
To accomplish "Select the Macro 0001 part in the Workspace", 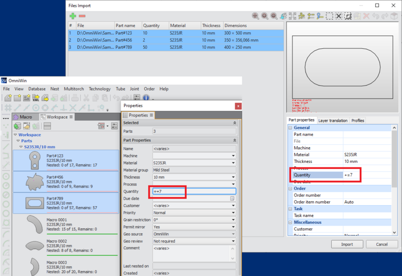I will [66, 224].
